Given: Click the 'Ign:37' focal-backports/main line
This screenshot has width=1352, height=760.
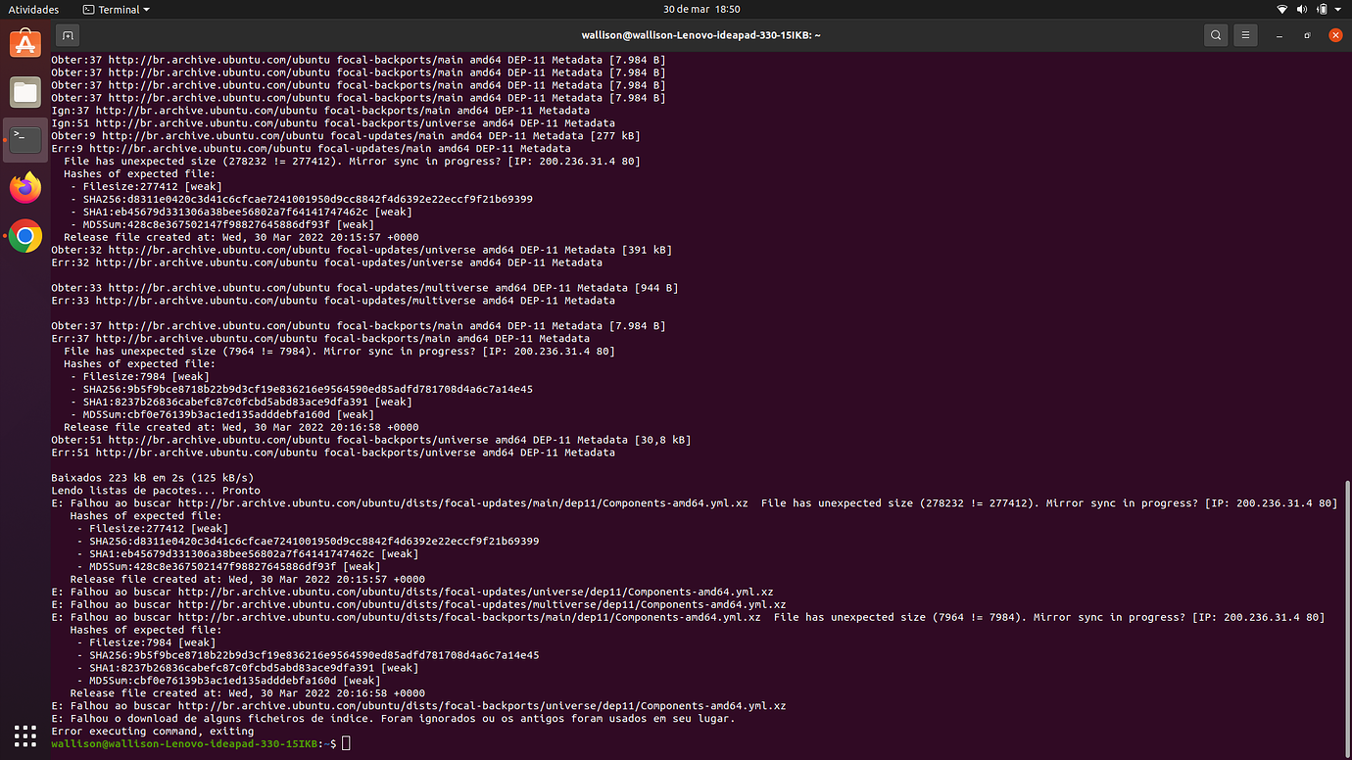Looking at the screenshot, I should coord(320,111).
